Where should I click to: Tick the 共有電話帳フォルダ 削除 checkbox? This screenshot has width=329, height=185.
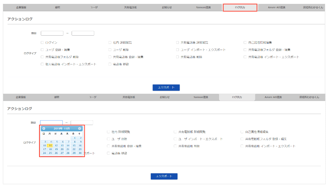[x=42, y=57]
